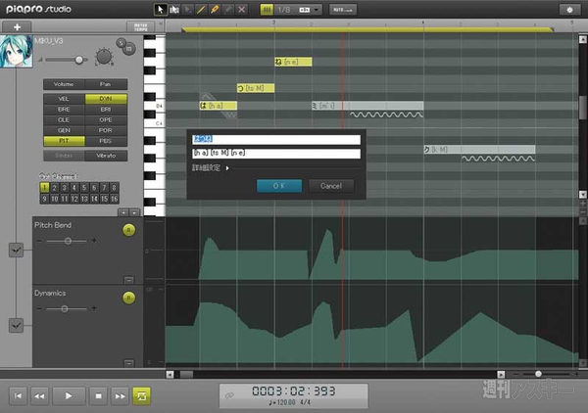588x413 pixels.
Task: Select the Pan tab
Action: (x=106, y=84)
